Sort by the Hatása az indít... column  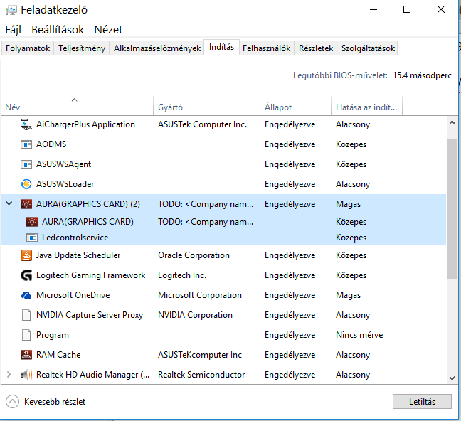coord(366,106)
